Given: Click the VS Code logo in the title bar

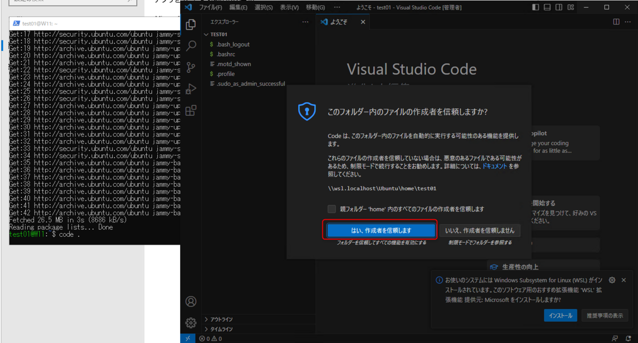Looking at the screenshot, I should coord(188,7).
